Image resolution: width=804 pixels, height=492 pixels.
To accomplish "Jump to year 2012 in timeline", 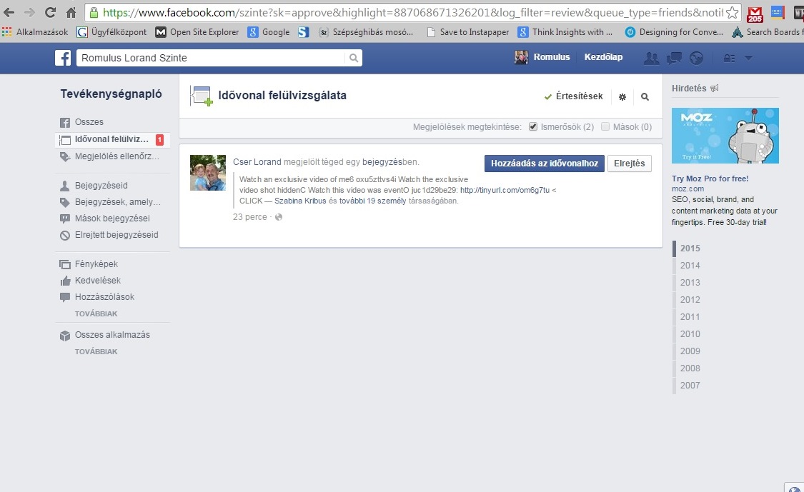I will (x=690, y=300).
